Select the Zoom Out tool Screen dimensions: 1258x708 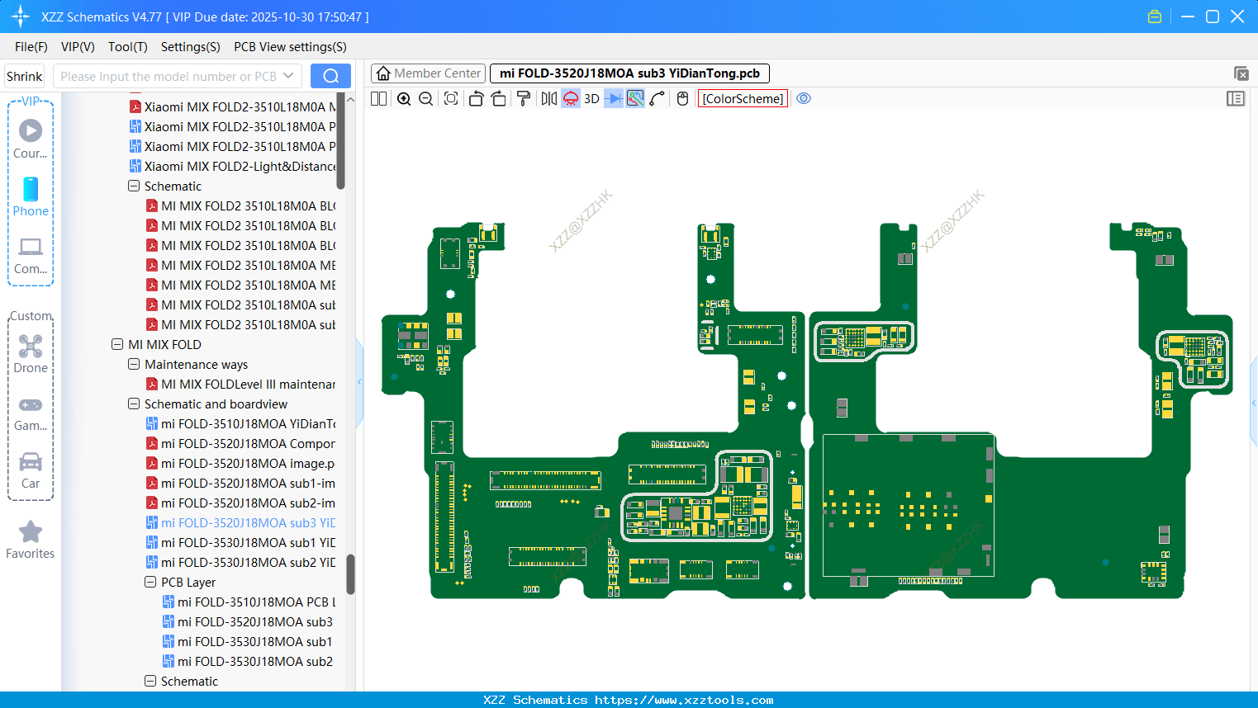pos(425,98)
